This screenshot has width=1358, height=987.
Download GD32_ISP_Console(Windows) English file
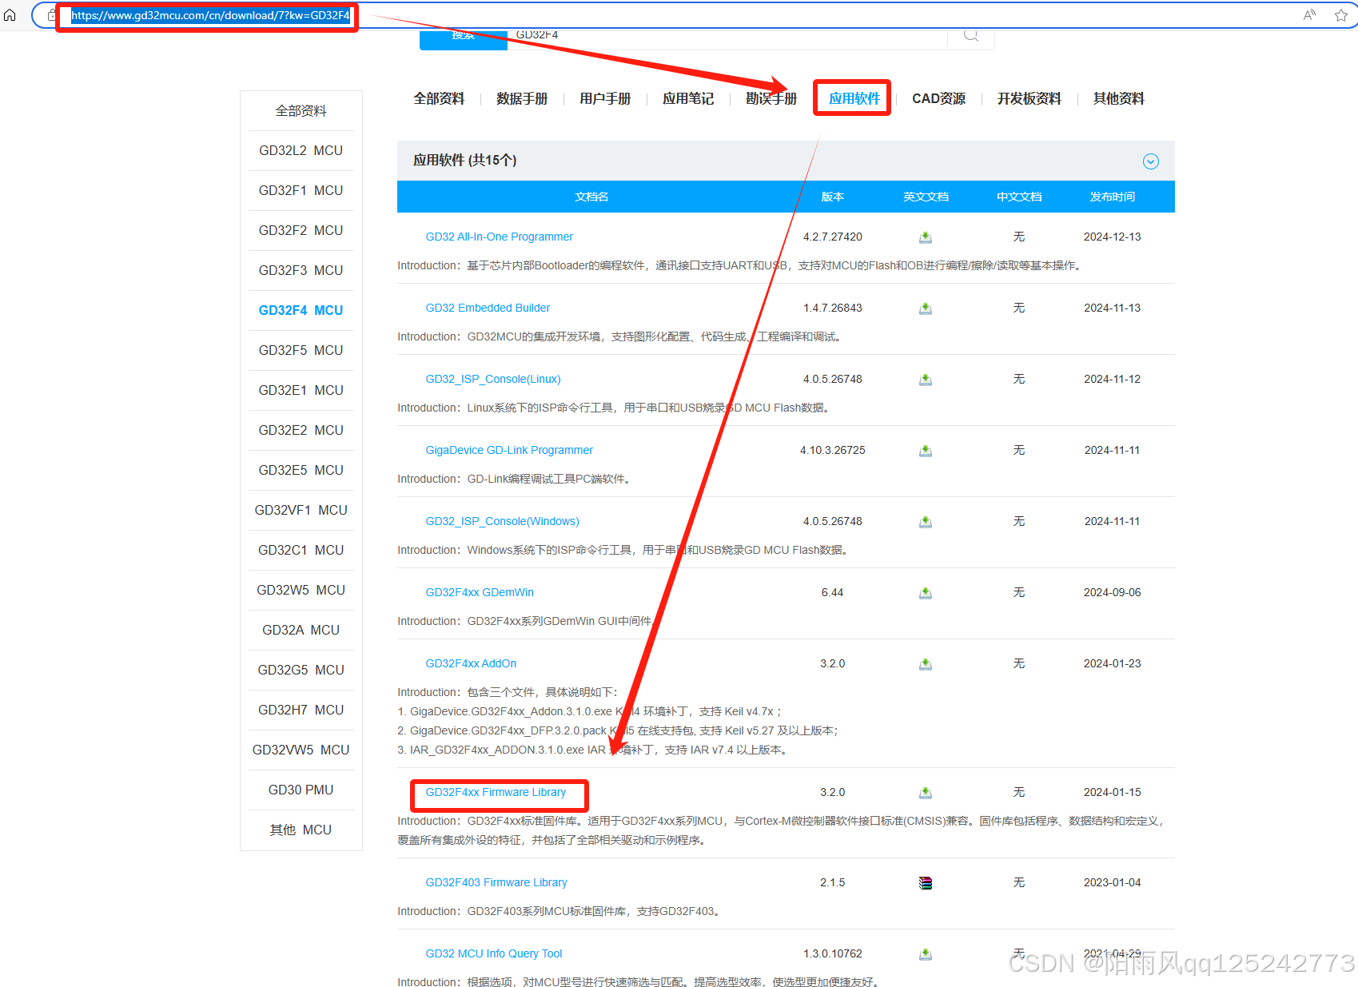926,522
